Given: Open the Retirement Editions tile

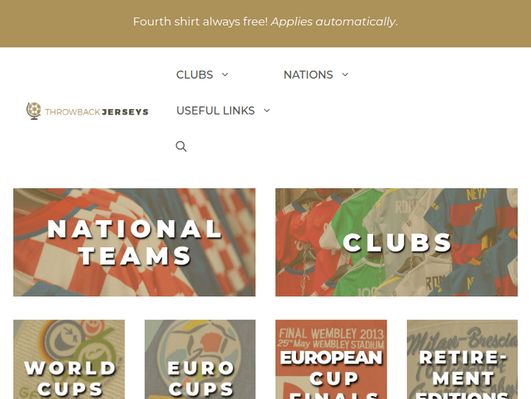Looking at the screenshot, I should pos(462,359).
